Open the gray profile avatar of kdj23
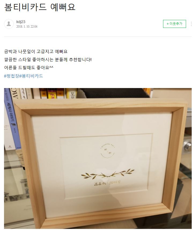Viewport: 196px width, 230px height. (x=9, y=24)
